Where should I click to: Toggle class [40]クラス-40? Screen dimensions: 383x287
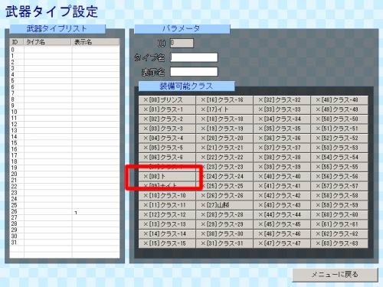[282, 177]
